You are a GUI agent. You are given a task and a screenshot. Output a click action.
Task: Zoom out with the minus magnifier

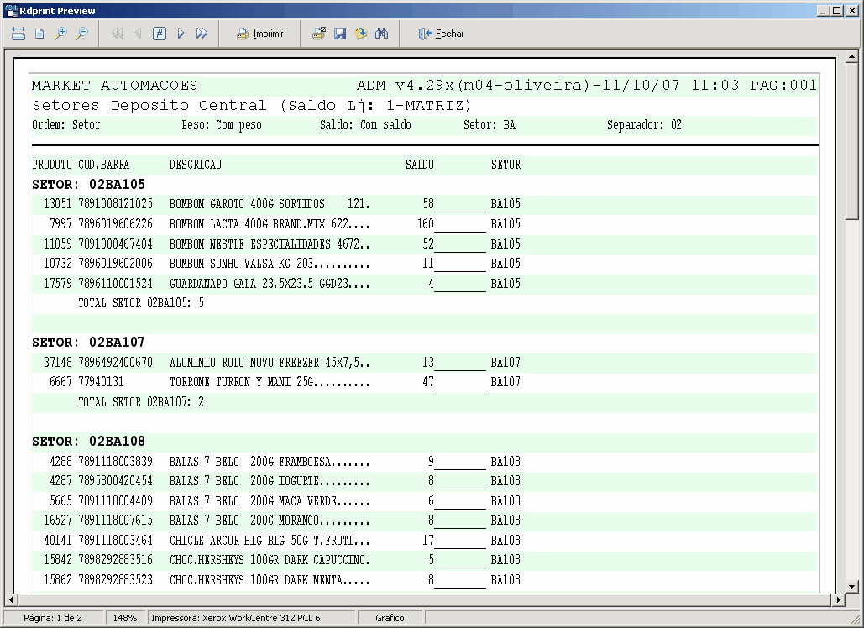click(x=81, y=34)
